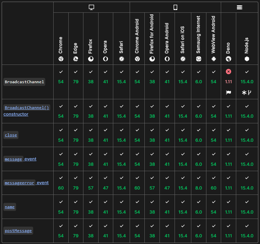Image resolution: width=260 pixels, height=244 pixels.
Task: Click the asterisk note icon under Node.js
Action: [244, 93]
